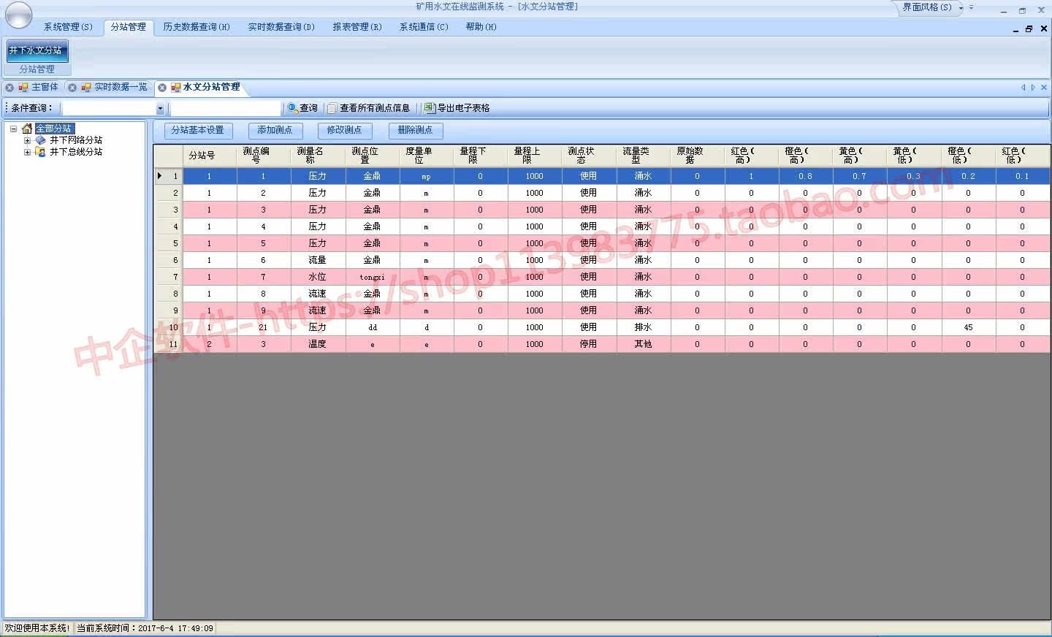
Task: Expand the 井下网络分站 tree node
Action: click(27, 140)
